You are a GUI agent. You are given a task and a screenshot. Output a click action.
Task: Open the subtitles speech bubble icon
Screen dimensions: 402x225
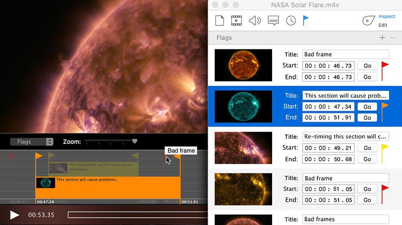tap(273, 21)
